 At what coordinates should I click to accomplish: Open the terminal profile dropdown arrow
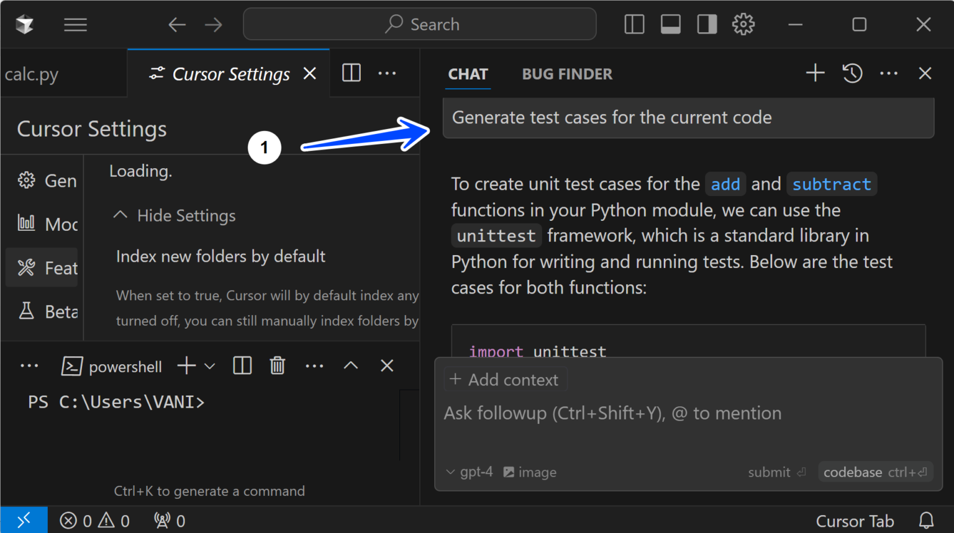click(x=209, y=365)
